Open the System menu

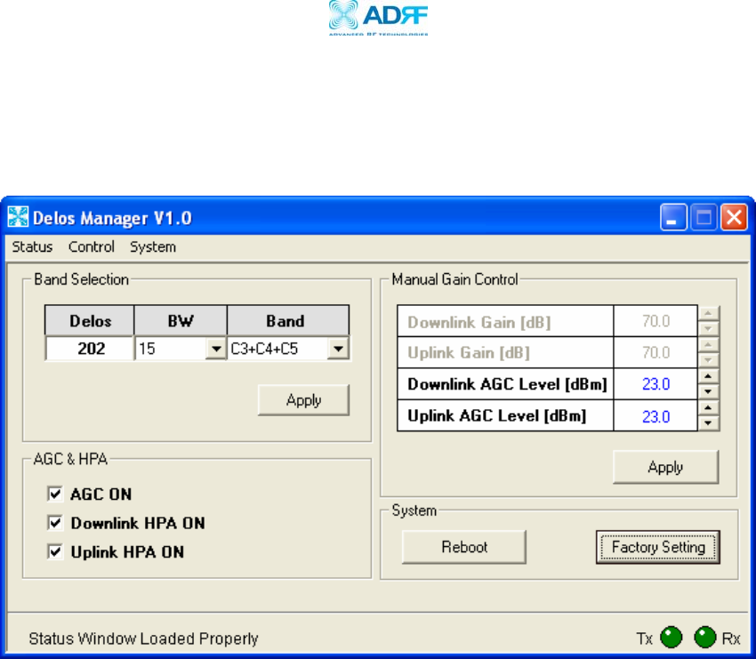(153, 247)
